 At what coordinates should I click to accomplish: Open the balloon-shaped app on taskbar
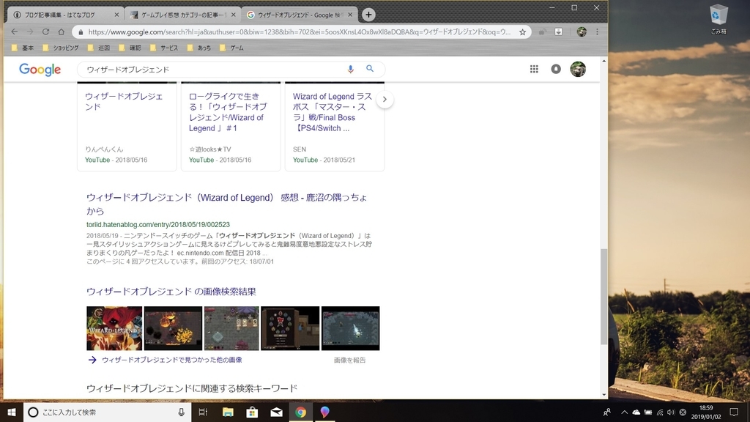point(324,412)
